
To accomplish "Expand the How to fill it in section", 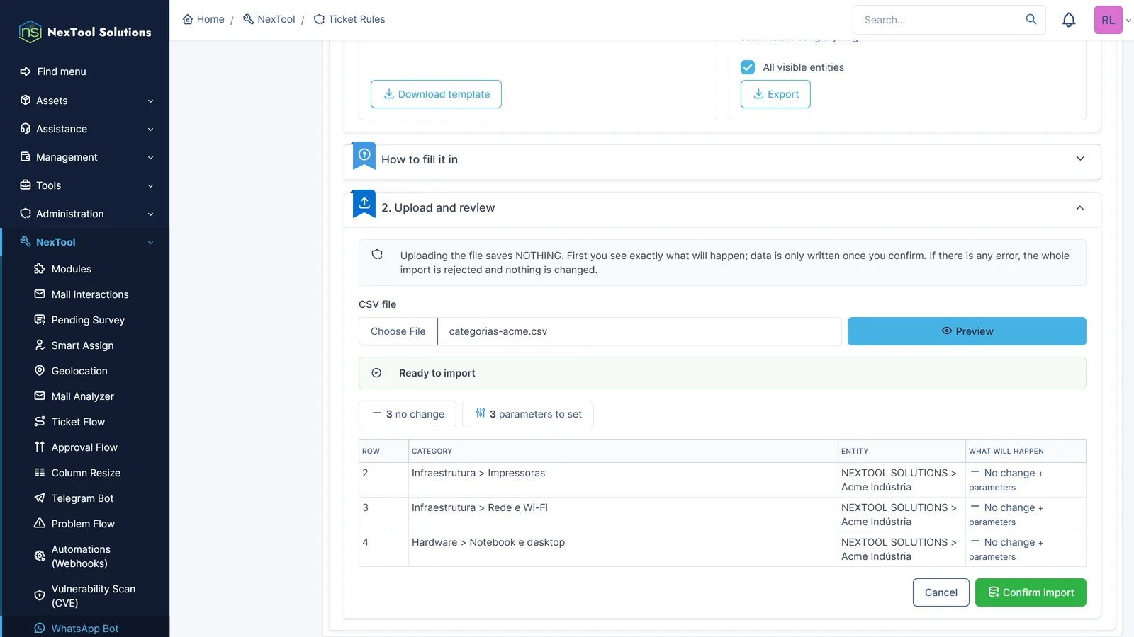I will [722, 160].
